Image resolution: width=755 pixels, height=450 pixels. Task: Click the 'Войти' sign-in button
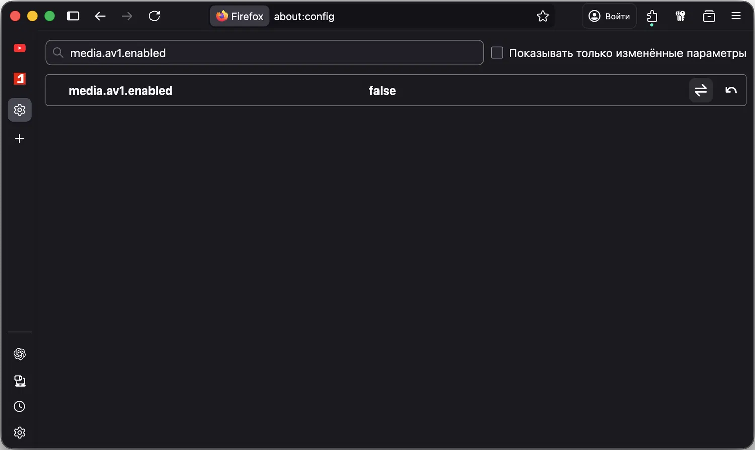609,16
